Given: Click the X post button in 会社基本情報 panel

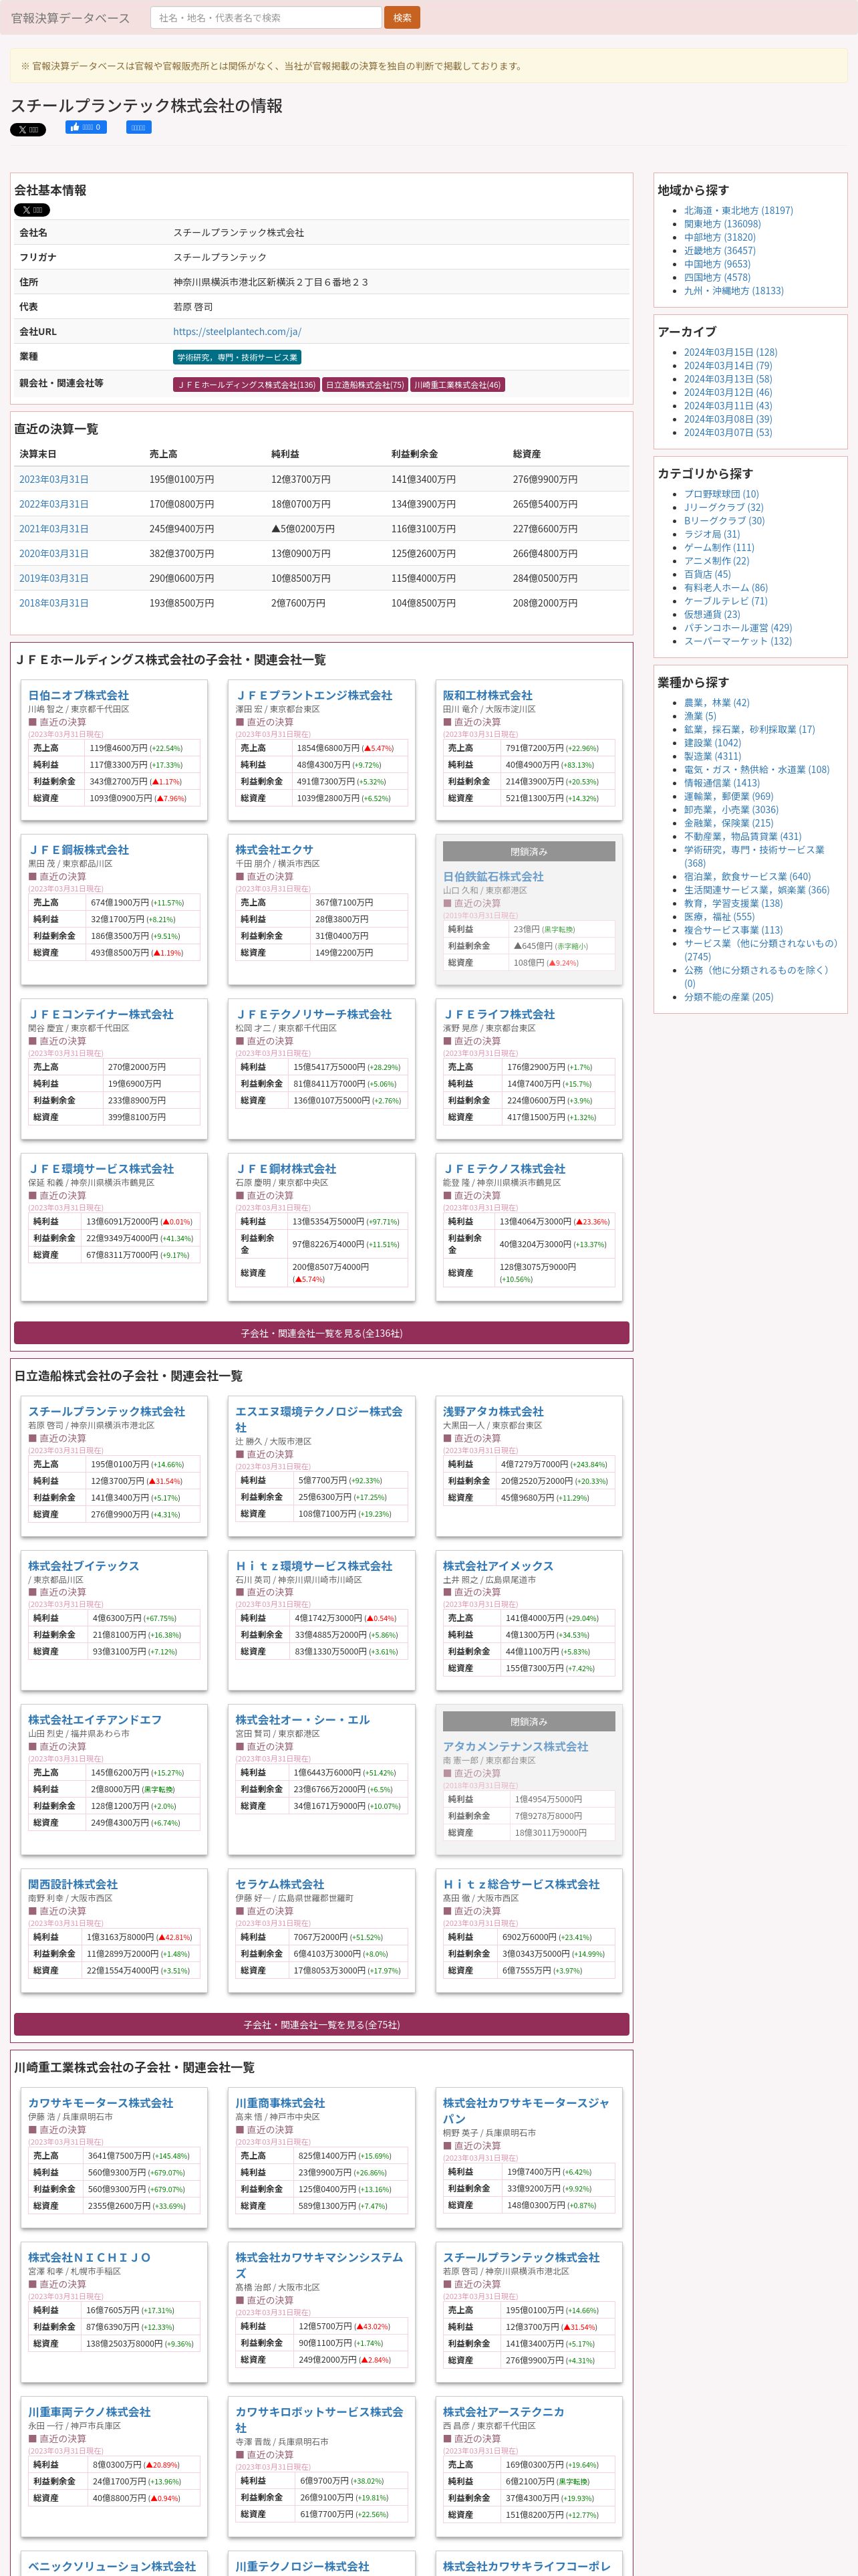Looking at the screenshot, I should [32, 210].
